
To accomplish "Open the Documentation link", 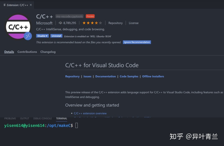I will tap(105, 76).
